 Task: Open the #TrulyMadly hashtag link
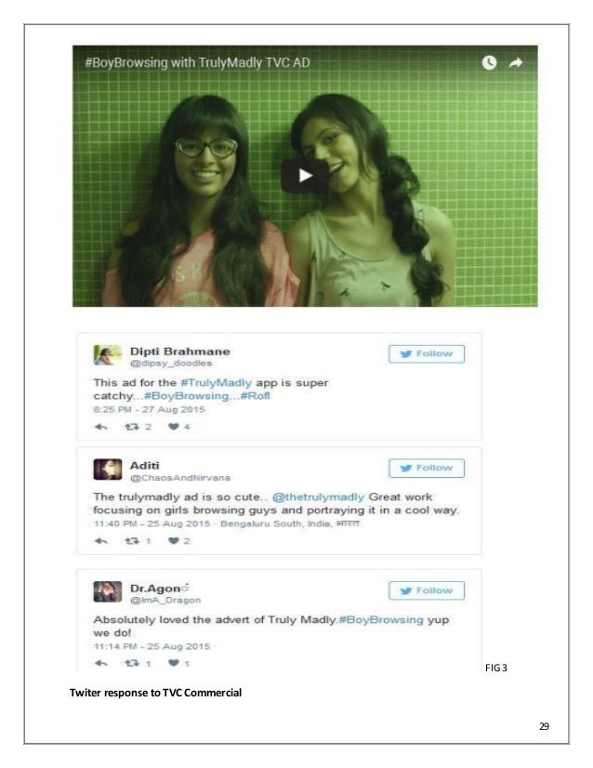[x=216, y=382]
